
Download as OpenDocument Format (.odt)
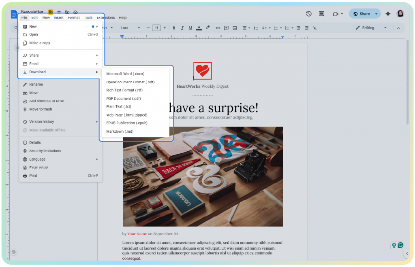[x=135, y=82]
